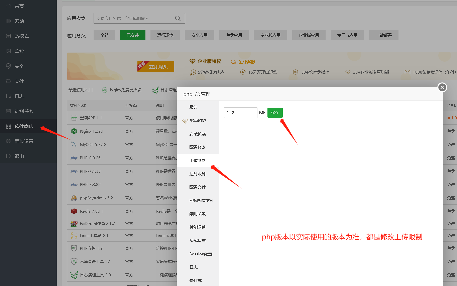Open the 配置文件 tab

[198, 187]
